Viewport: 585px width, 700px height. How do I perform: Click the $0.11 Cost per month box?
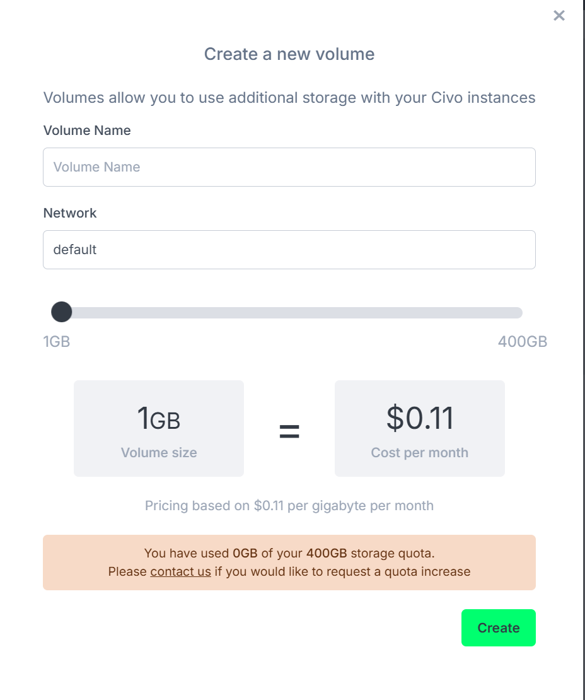pos(419,428)
